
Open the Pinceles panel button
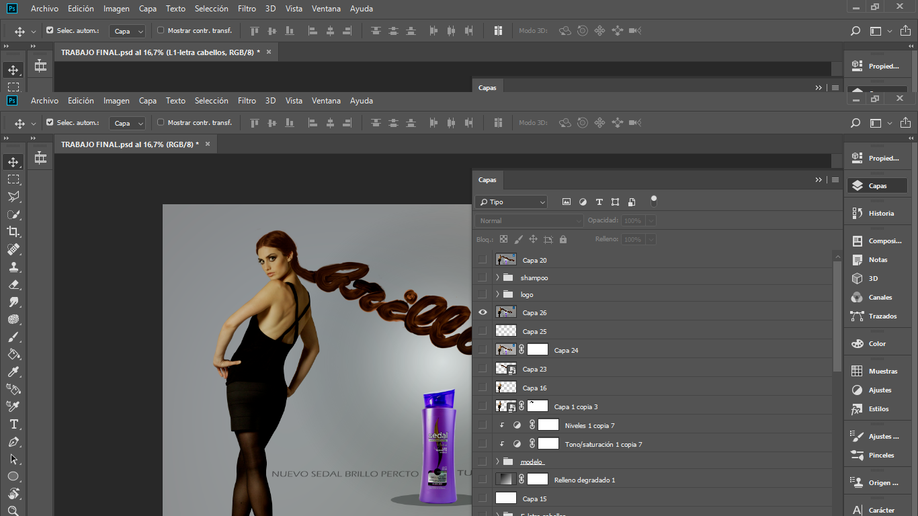(x=876, y=455)
